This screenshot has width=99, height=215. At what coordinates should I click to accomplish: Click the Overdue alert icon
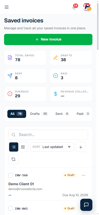pyautogui.click(x=10, y=94)
